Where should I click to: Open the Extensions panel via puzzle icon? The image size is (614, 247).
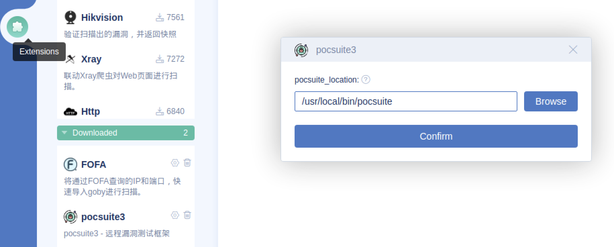pos(17,27)
